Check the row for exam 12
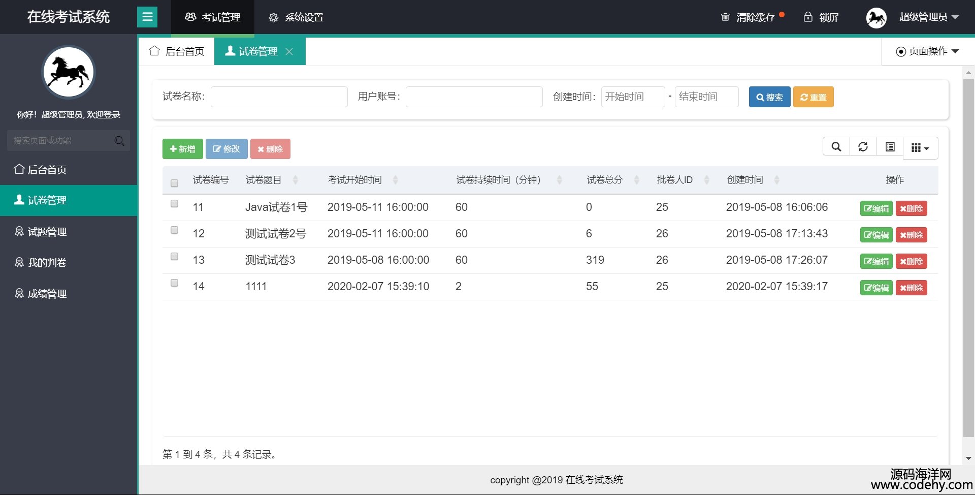975x495 pixels. pos(174,230)
